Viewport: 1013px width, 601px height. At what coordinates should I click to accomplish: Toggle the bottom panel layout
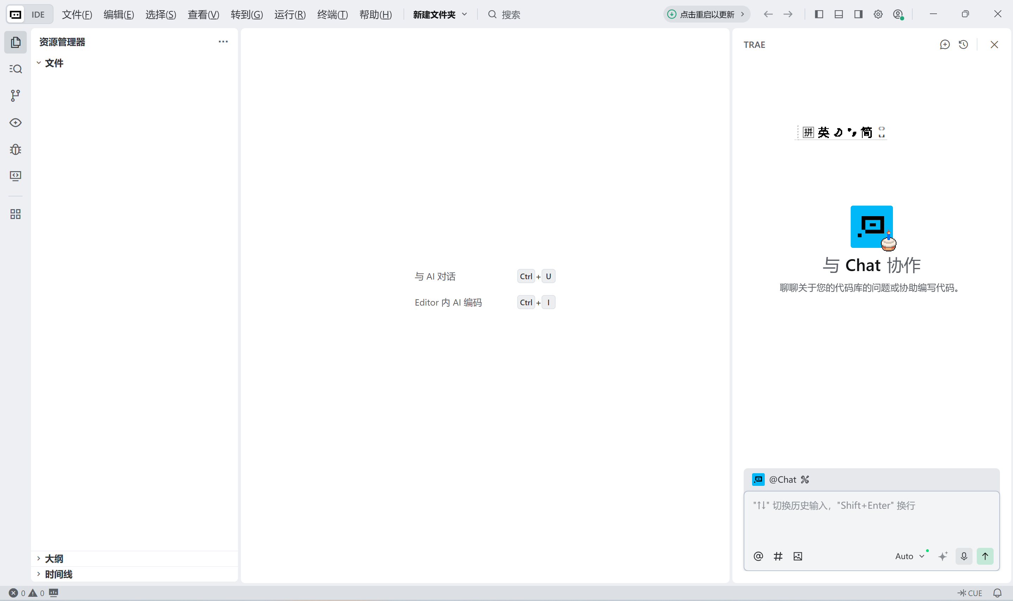tap(838, 14)
